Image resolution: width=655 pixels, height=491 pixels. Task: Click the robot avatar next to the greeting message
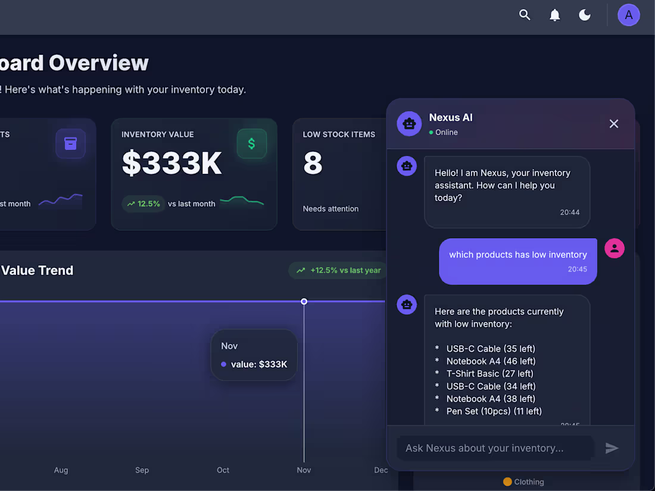click(x=407, y=166)
